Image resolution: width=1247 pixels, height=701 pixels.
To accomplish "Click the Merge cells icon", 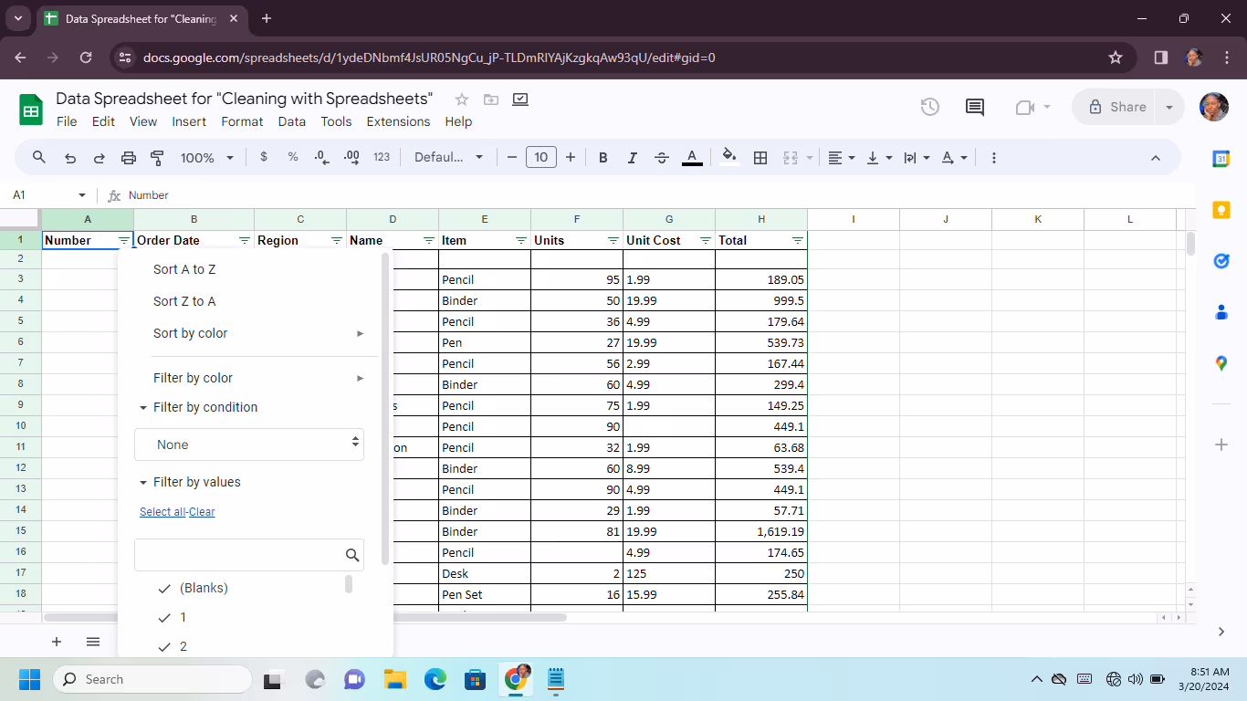I will pyautogui.click(x=791, y=157).
